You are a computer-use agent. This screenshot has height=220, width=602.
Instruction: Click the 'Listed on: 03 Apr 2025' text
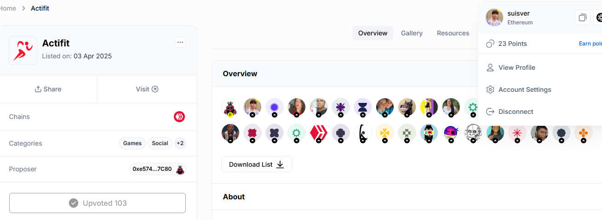[77, 56]
